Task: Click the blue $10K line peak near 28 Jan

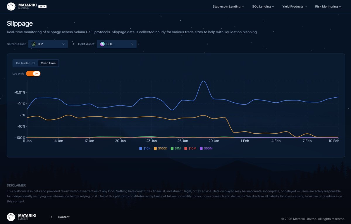Action: [x=204, y=81]
